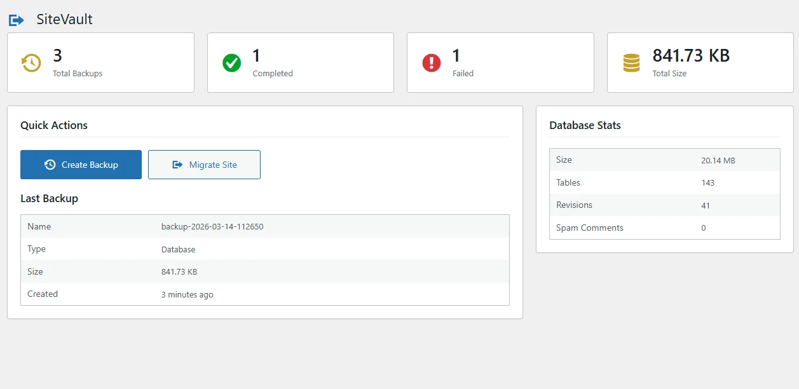Viewport: 799px width, 389px height.
Task: Click the '20.14 MB' database size value
Action: point(718,161)
